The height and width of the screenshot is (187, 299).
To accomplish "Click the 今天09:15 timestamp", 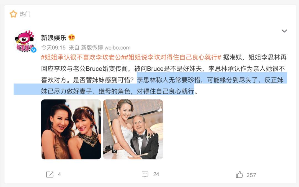I will click(x=53, y=47).
